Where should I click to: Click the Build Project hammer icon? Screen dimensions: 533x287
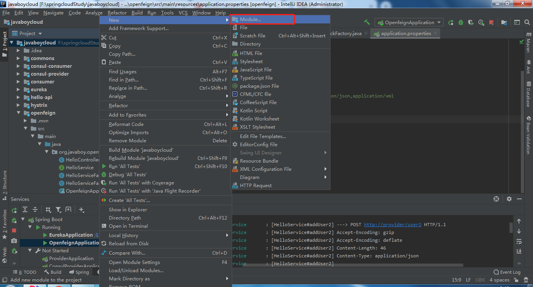(x=367, y=22)
